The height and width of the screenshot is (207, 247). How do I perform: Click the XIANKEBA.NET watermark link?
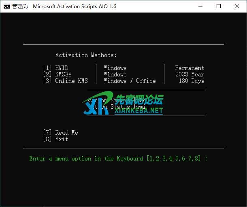coord(138,110)
